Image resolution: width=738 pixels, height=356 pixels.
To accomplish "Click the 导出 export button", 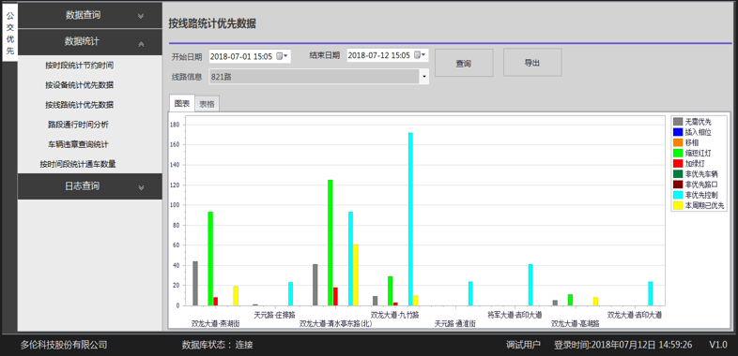I will (532, 63).
